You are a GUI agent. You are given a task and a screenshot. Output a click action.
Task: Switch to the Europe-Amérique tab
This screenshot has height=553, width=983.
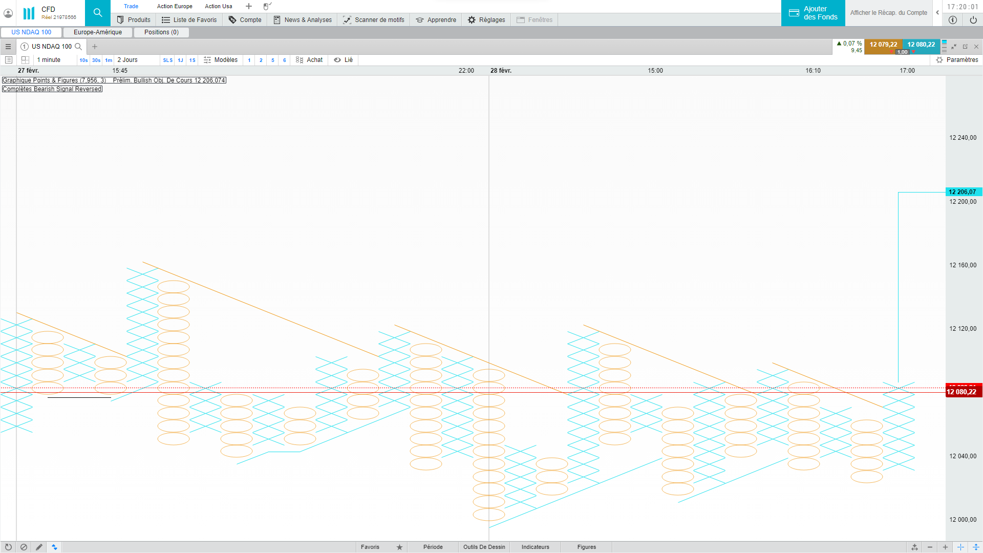tap(98, 32)
